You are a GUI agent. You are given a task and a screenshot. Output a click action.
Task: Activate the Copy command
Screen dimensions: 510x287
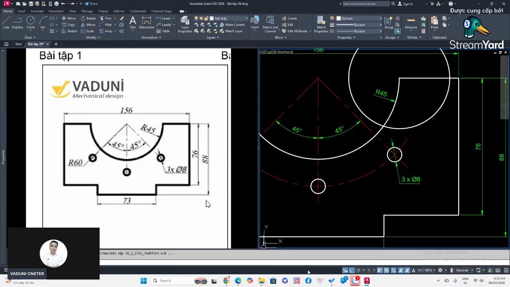tap(68, 25)
